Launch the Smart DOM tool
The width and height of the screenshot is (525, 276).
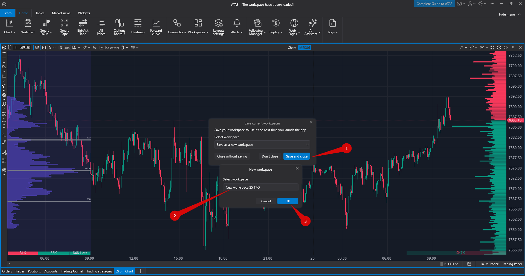[46, 27]
